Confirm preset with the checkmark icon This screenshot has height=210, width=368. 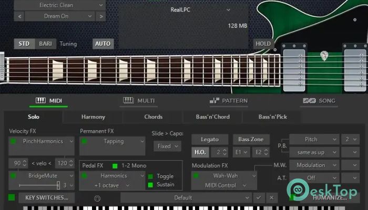coord(258,198)
